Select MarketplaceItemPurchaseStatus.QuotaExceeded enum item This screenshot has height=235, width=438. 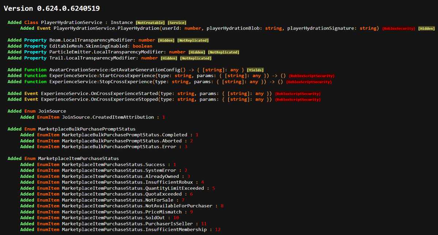coord(122,194)
